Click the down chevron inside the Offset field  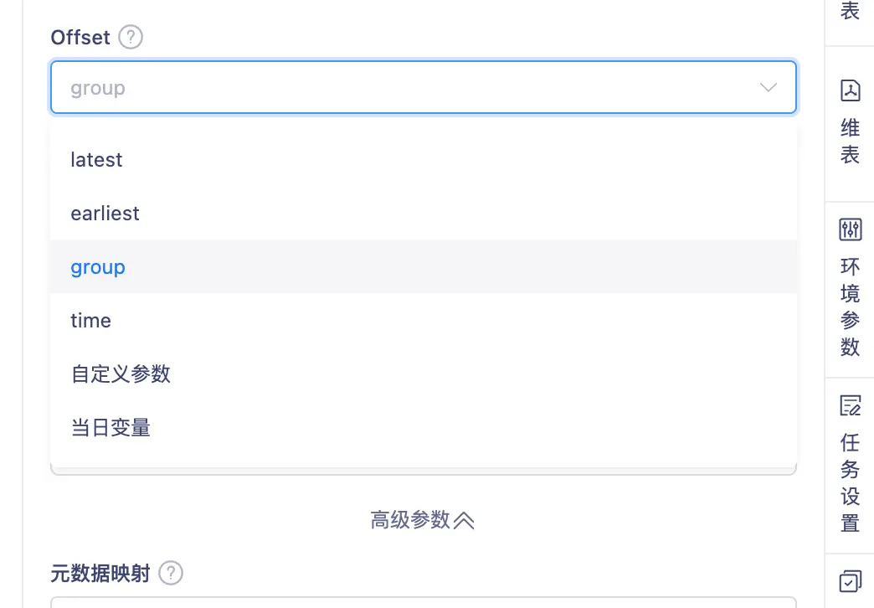tap(768, 87)
